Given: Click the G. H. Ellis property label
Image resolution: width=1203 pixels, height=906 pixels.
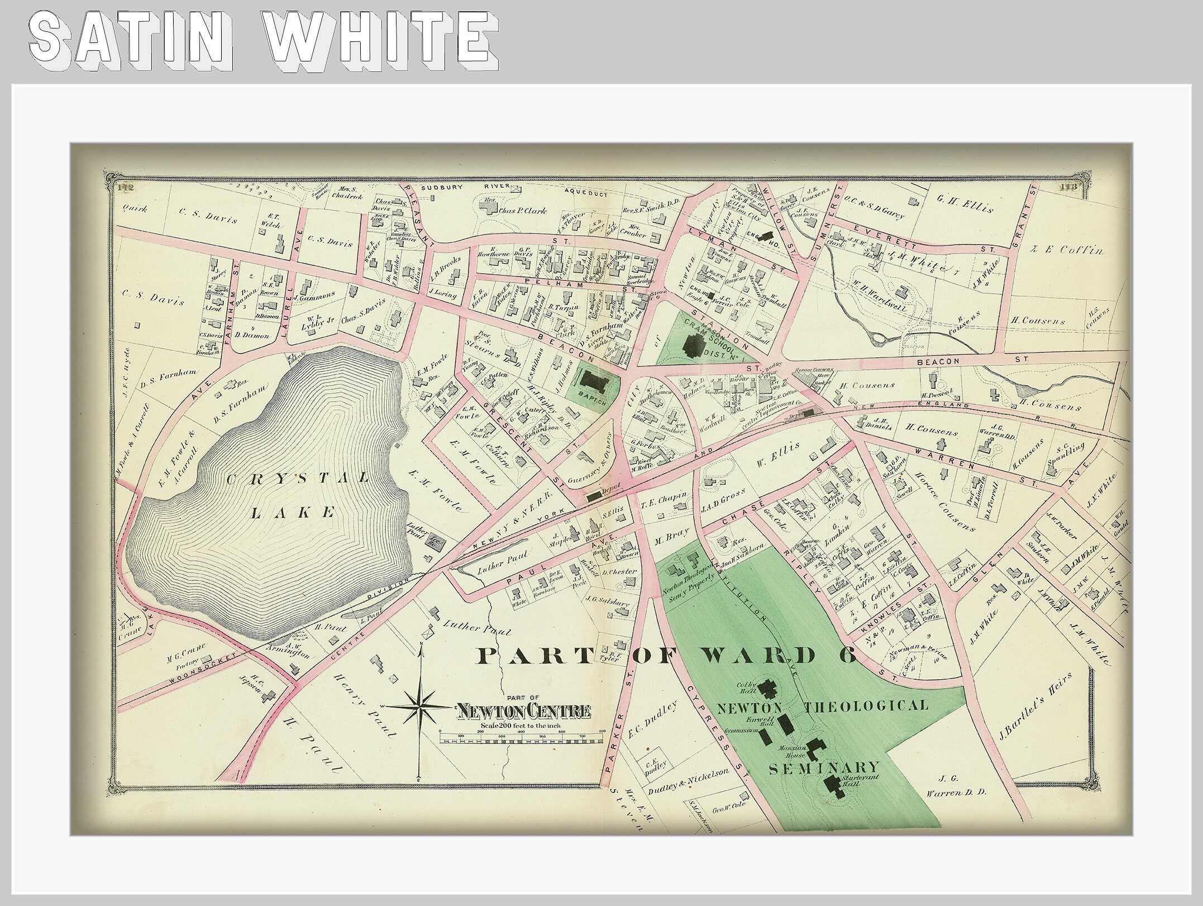Looking at the screenshot, I should tap(966, 209).
